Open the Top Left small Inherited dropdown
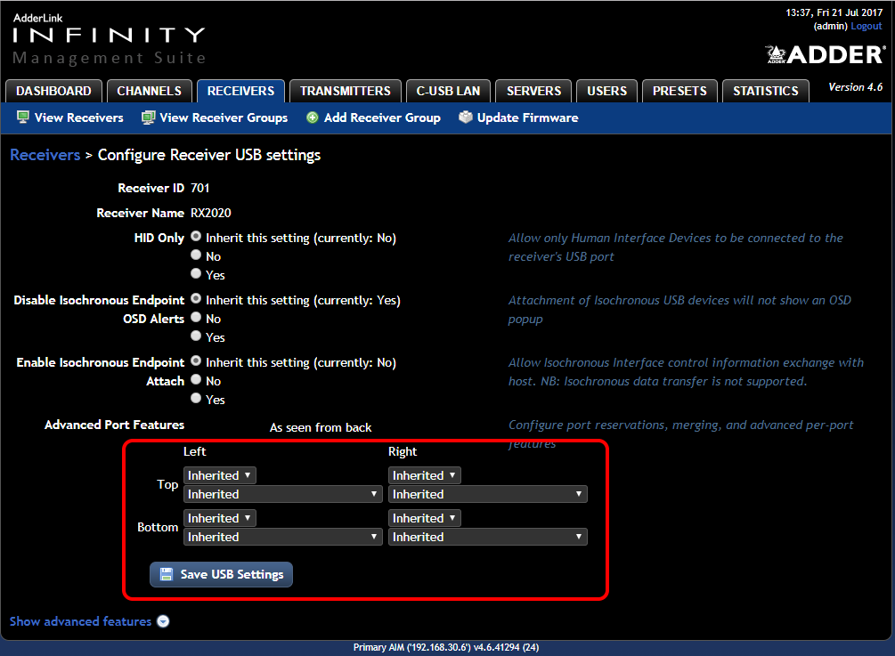Viewport: 895px width, 656px height. click(x=220, y=475)
